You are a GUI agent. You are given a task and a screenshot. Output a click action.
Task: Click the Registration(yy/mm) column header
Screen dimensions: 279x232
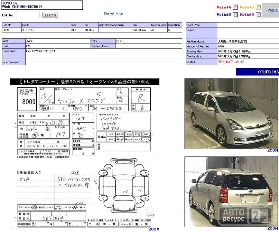tap(115, 25)
